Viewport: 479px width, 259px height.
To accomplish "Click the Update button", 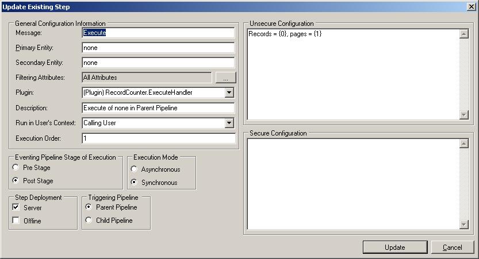I will coord(395,248).
